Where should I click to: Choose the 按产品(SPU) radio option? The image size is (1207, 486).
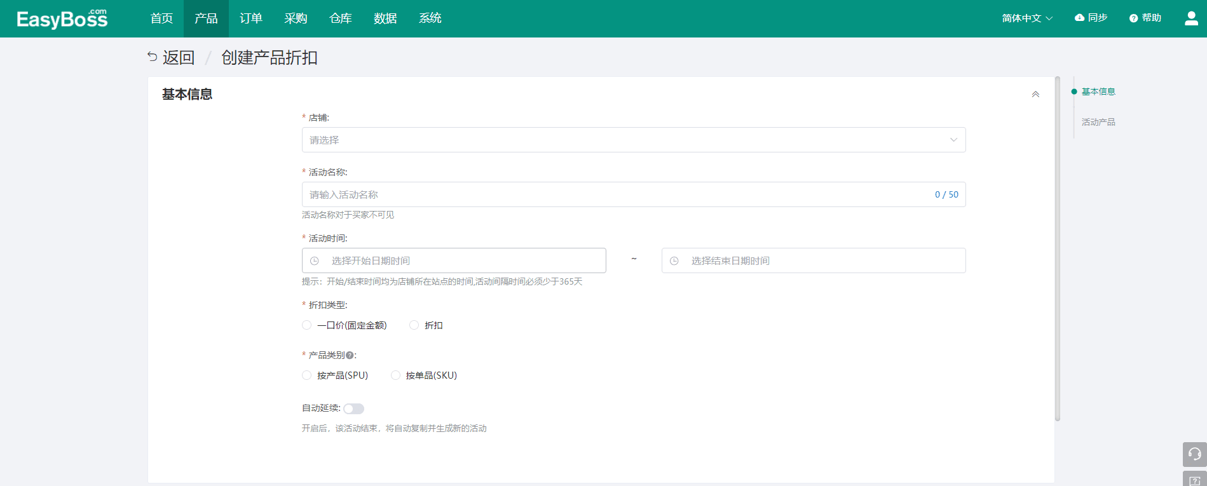(307, 375)
